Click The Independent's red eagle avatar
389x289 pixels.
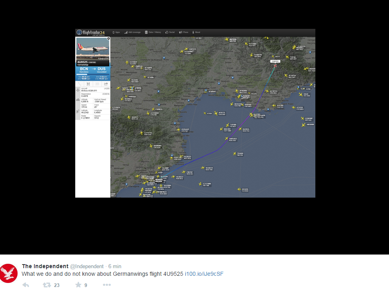point(8,273)
